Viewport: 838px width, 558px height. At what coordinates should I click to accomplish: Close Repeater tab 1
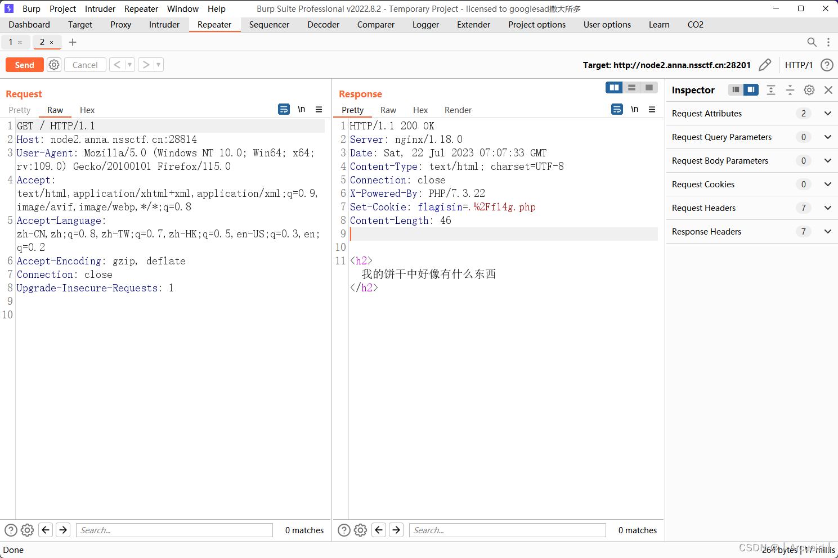[x=20, y=42]
